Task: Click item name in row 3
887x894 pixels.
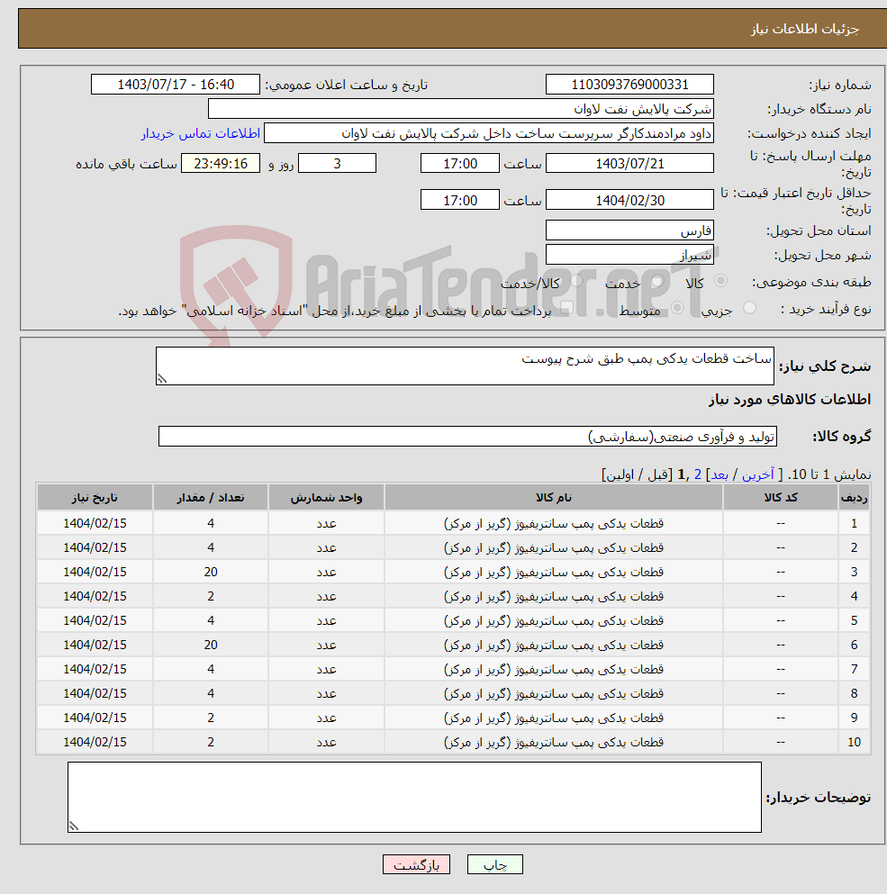Action: coord(553,572)
